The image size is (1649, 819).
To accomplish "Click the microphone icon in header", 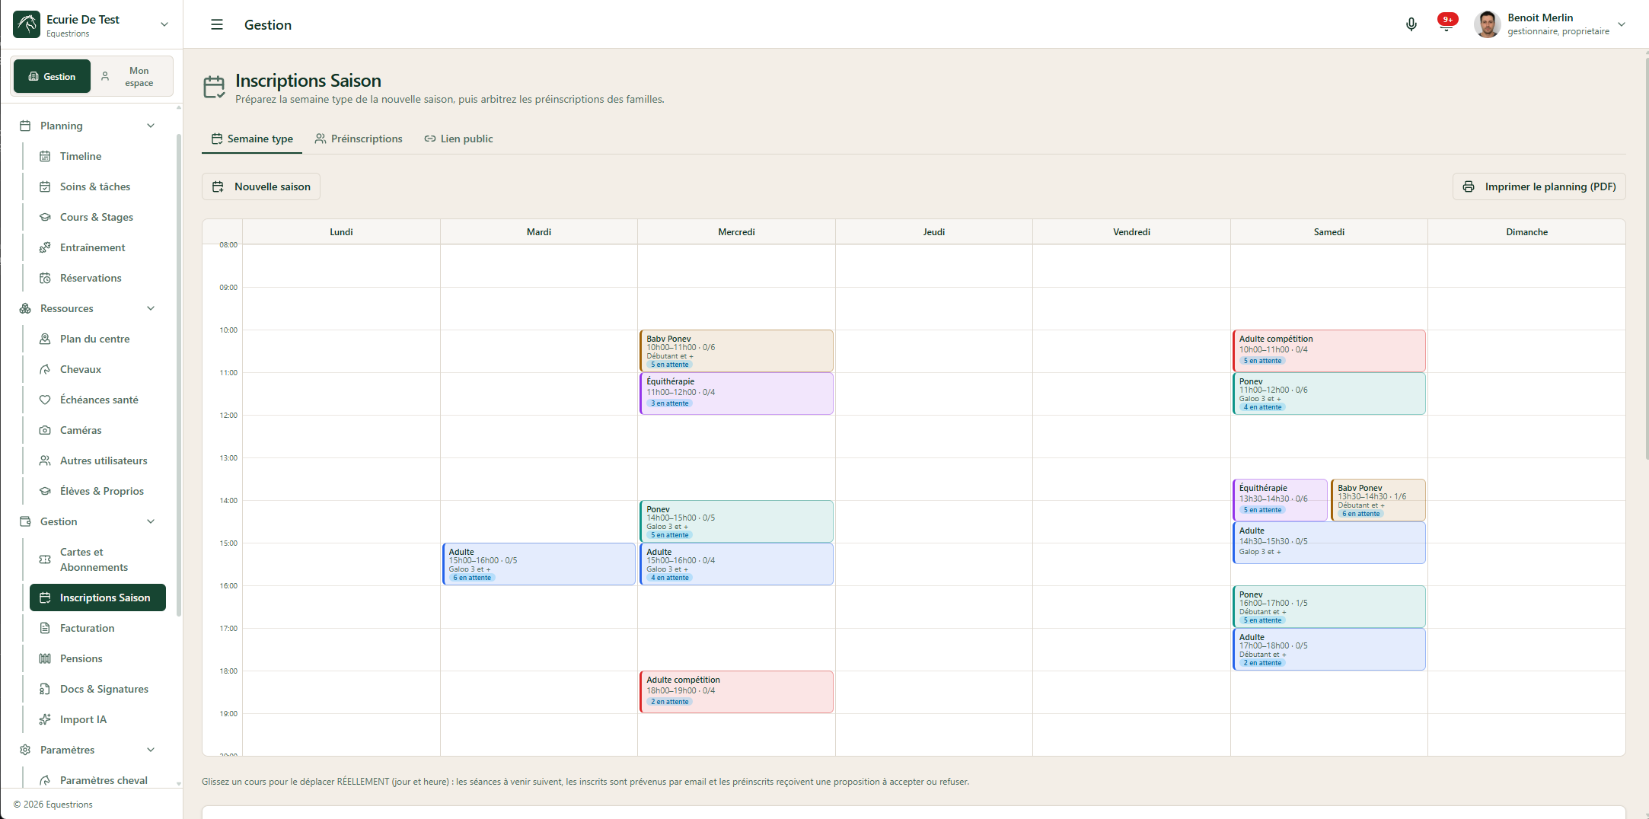I will point(1411,24).
